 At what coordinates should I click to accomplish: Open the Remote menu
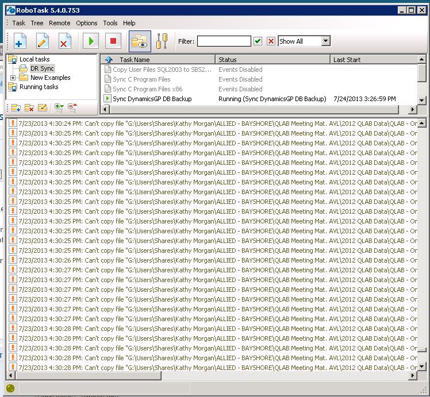[x=60, y=23]
